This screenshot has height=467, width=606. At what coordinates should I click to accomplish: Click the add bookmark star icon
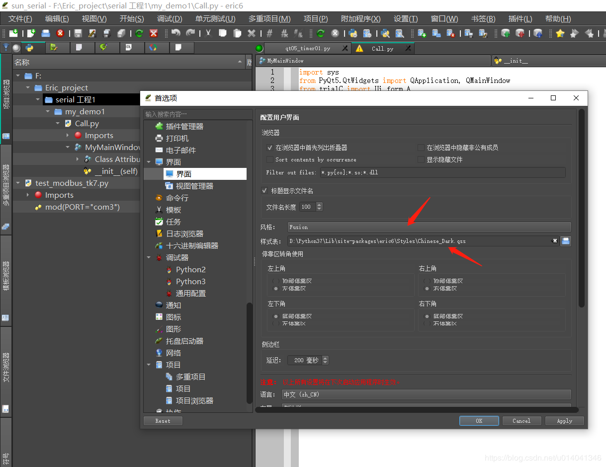(560, 33)
